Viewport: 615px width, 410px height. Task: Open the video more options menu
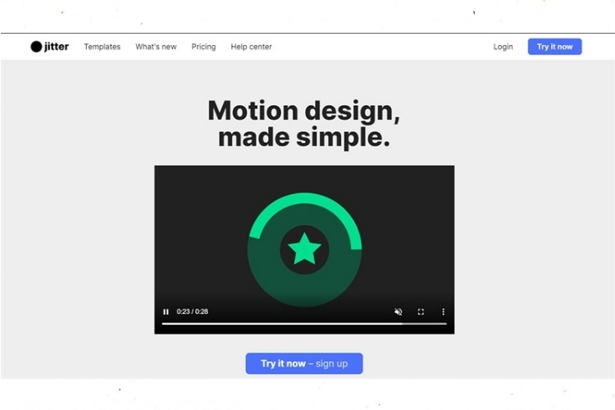(x=443, y=312)
